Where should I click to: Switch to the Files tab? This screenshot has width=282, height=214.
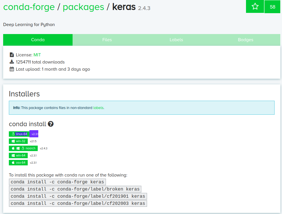click(107, 40)
